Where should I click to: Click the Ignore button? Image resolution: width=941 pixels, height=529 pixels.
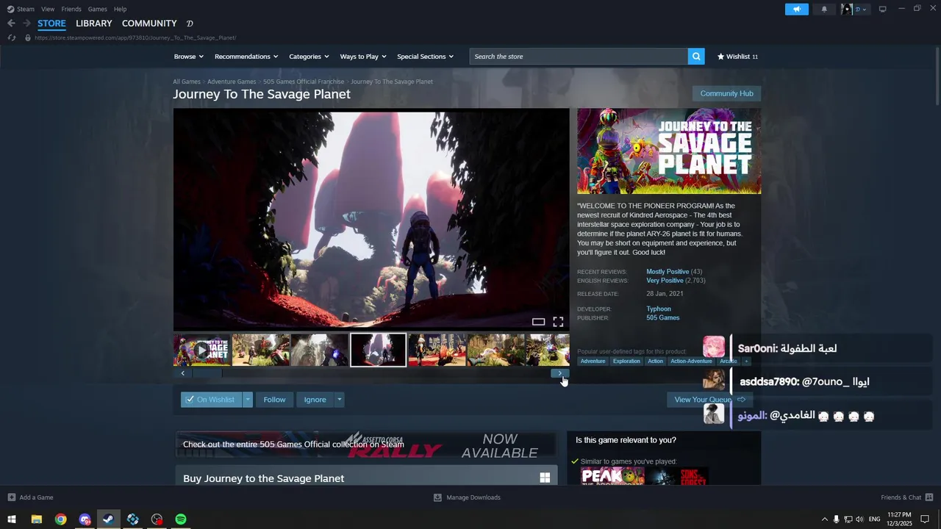coord(315,400)
